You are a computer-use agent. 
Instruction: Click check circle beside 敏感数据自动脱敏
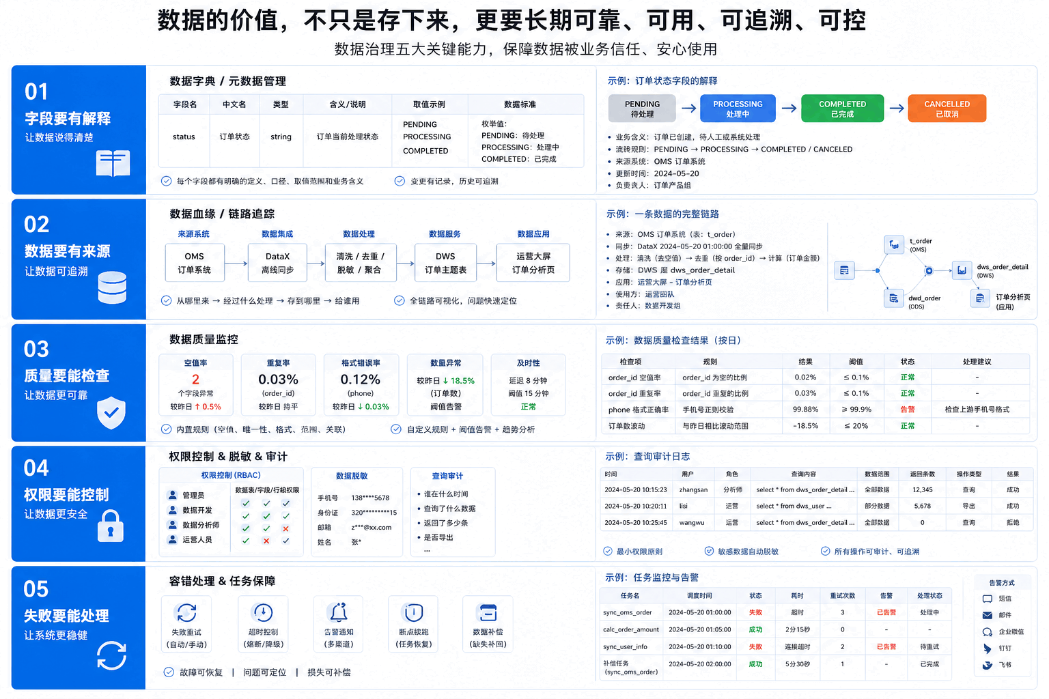[x=709, y=552]
